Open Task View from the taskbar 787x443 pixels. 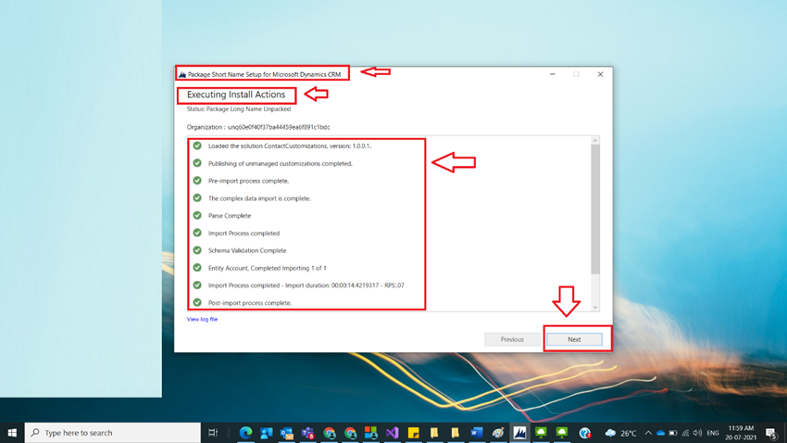[213, 433]
